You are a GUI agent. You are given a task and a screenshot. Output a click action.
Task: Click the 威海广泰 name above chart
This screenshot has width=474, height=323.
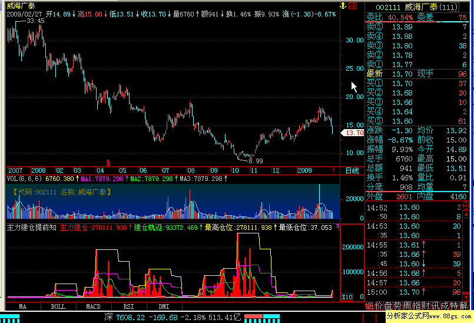click(21, 6)
